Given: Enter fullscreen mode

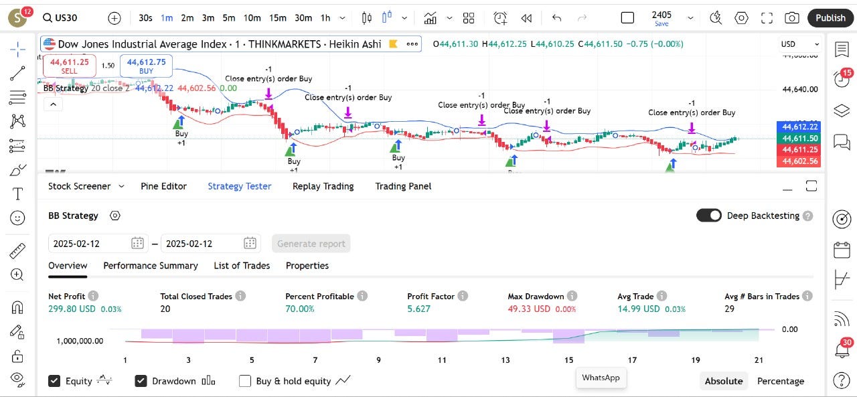Looking at the screenshot, I should coord(767,18).
